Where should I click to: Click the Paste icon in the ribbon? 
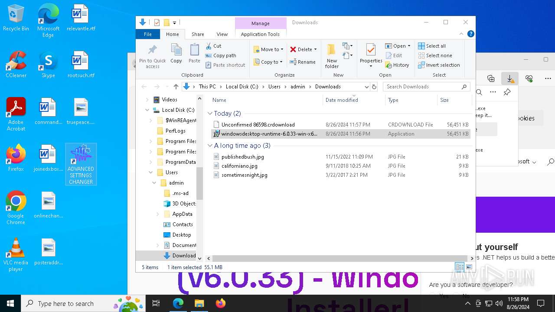point(194,54)
